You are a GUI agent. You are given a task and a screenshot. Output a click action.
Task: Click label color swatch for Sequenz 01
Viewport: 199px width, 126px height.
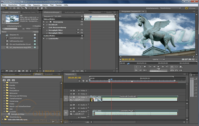pos(35,35)
